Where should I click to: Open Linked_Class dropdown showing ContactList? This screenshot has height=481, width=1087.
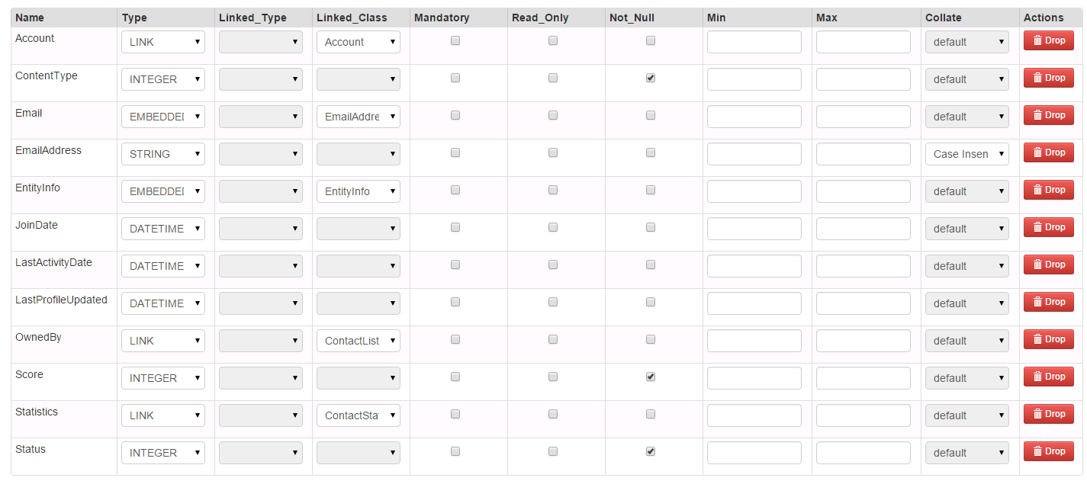tap(359, 341)
